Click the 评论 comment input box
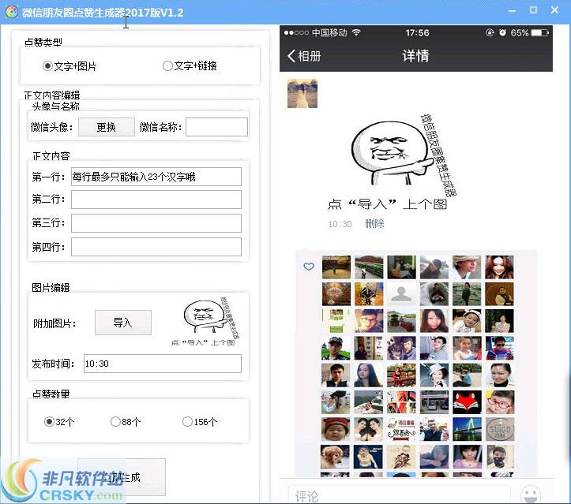571x504 pixels. coord(399,495)
